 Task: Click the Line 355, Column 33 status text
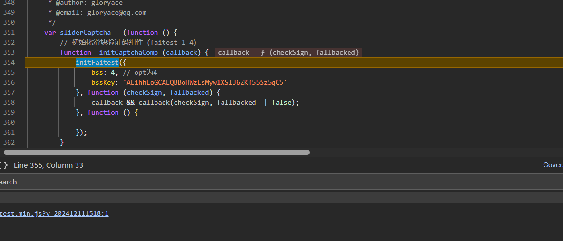click(49, 165)
